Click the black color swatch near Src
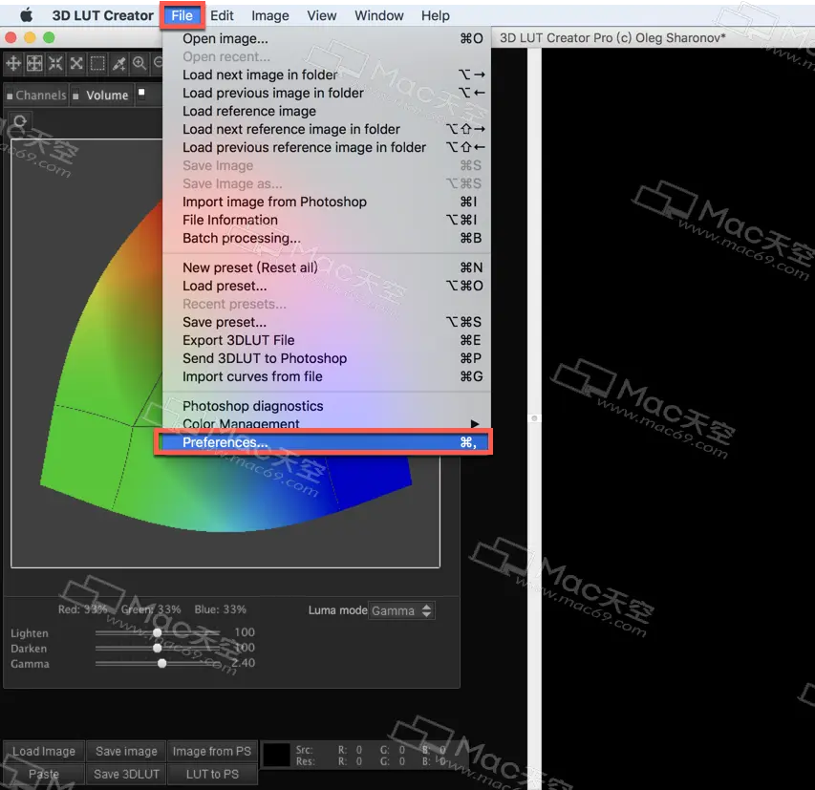Viewport: 815px width, 790px height. (x=276, y=756)
